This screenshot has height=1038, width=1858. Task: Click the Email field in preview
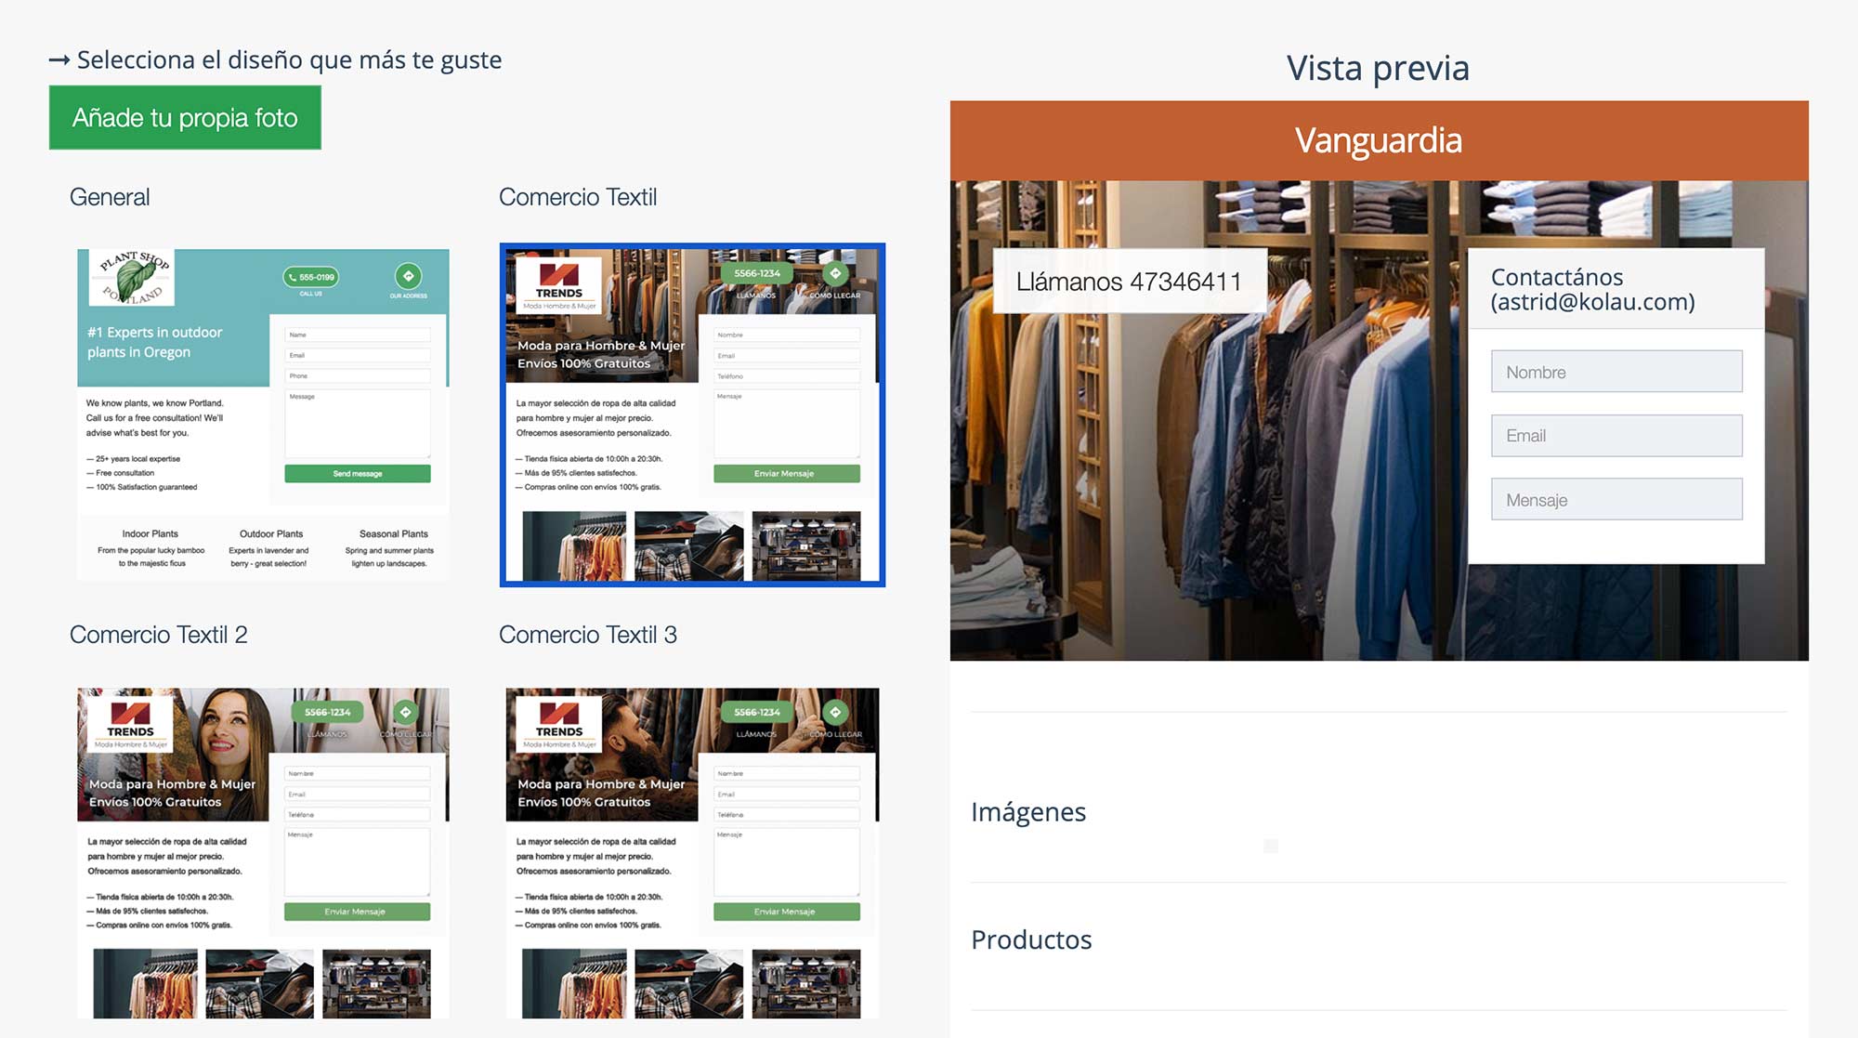pos(1616,436)
